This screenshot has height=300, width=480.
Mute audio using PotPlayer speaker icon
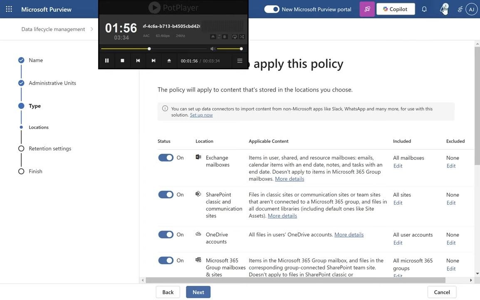pos(213,49)
